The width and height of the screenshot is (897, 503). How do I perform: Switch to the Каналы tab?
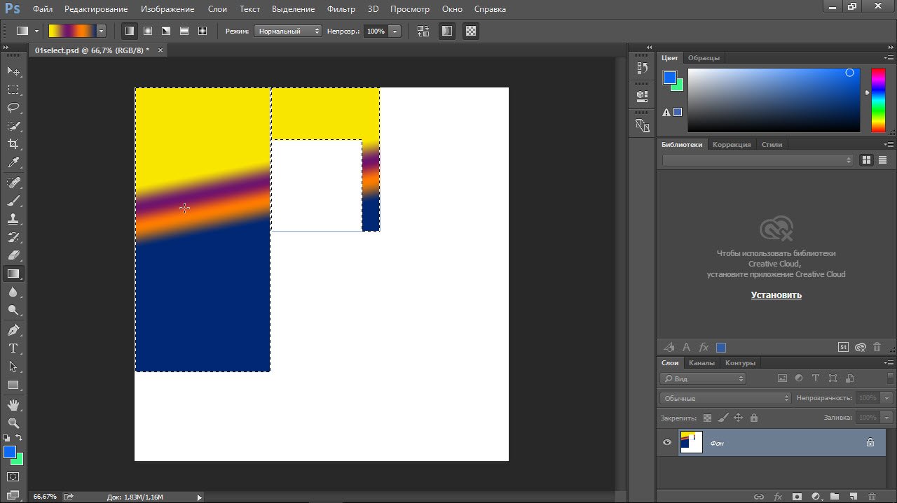coord(701,363)
